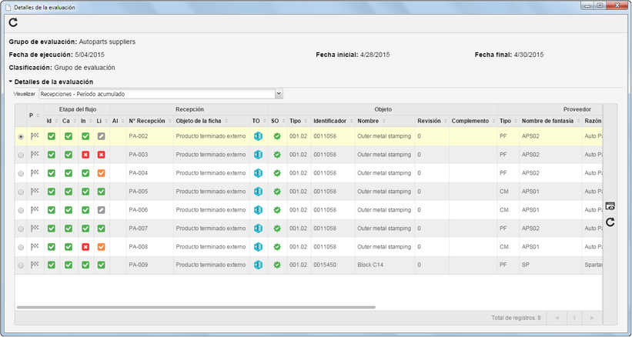Select the radio button for row PA-009
The image size is (632, 337).
coord(21,265)
